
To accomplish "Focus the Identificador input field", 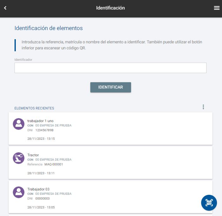I will pos(110,68).
